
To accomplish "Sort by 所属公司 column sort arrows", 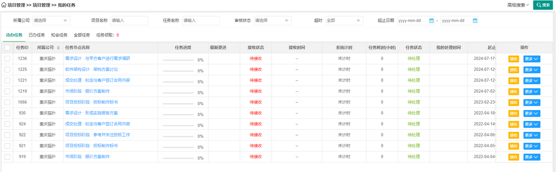I will 58,47.
